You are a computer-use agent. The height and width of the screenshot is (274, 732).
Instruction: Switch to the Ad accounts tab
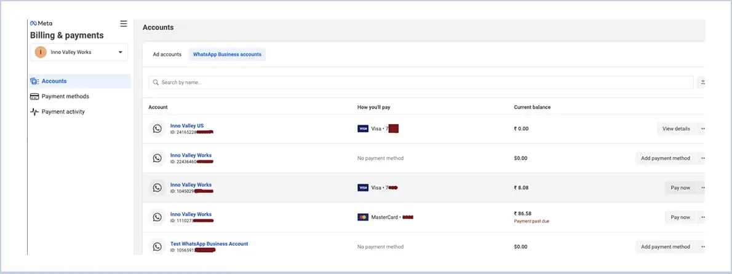click(167, 55)
